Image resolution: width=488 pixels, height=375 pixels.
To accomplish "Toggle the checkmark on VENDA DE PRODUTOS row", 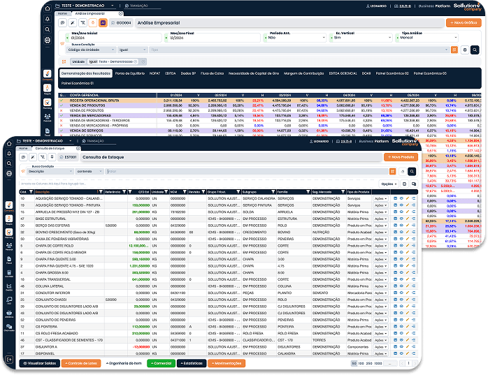I will pos(62,105).
